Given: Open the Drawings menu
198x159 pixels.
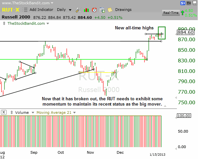Looking at the screenshot, I should (123, 10).
